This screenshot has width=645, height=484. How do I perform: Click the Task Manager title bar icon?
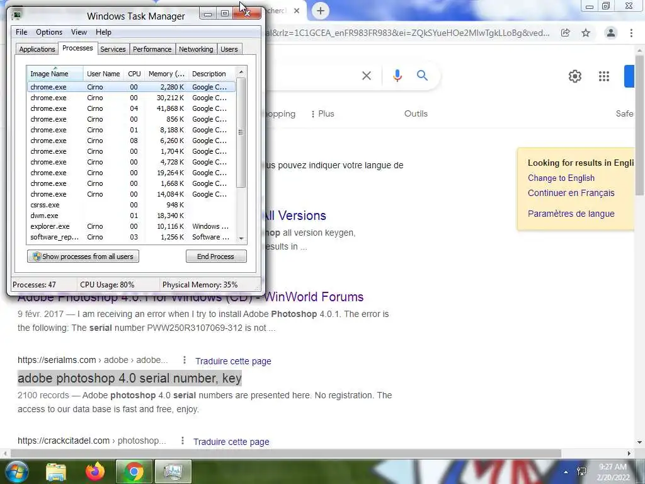click(16, 16)
